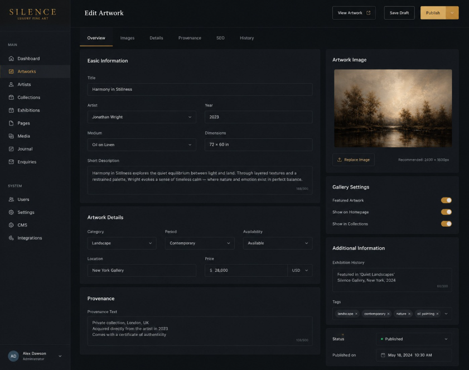Click the Provenance Text area
Screen dimensions: 469x370
tap(200, 331)
